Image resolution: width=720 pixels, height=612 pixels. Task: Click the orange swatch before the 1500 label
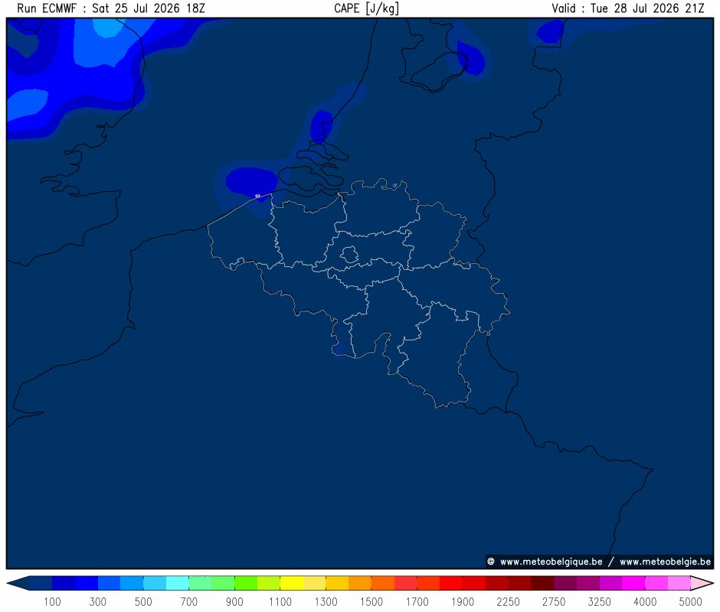click(359, 583)
